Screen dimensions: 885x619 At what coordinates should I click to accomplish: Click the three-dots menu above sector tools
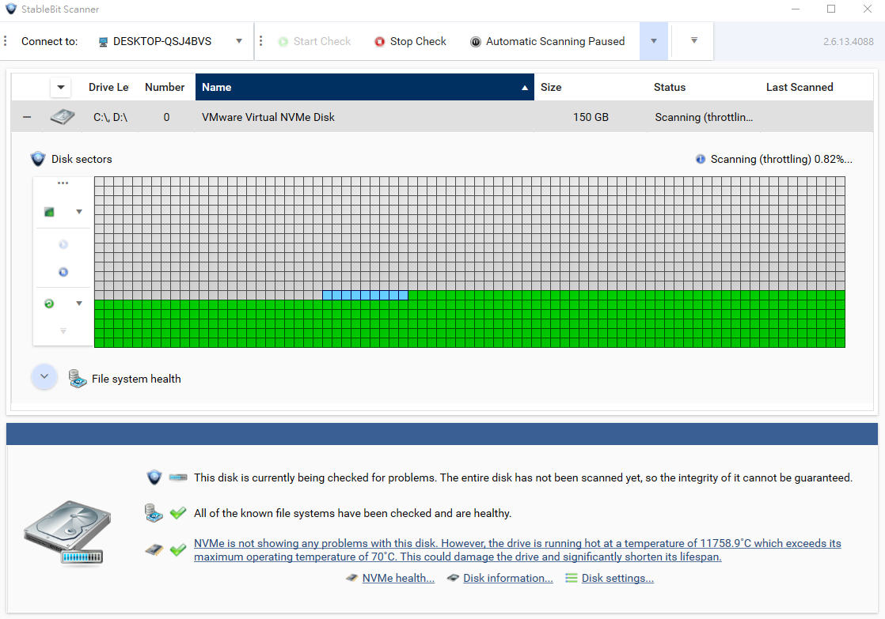(x=63, y=183)
